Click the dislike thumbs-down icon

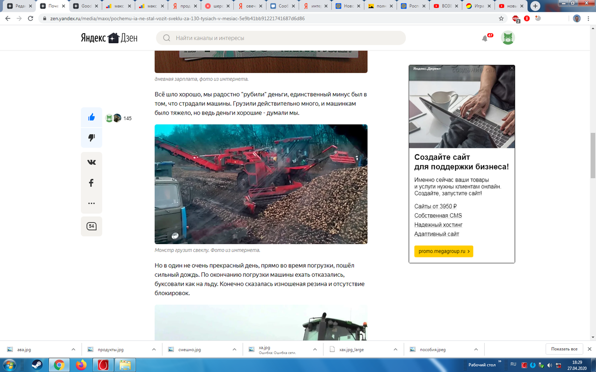pos(91,138)
